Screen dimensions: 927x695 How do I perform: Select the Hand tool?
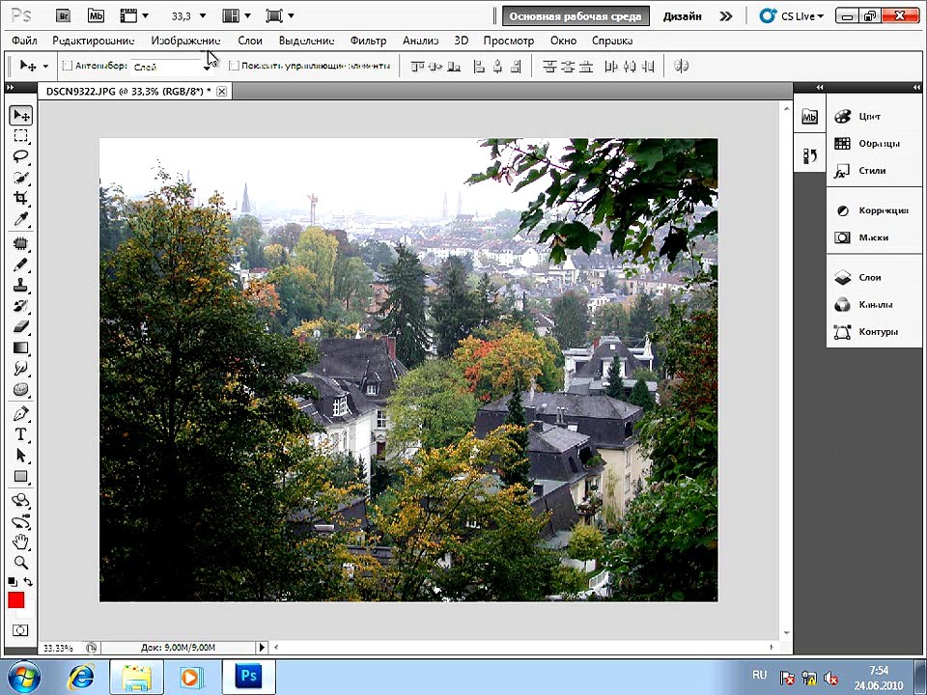pos(20,541)
